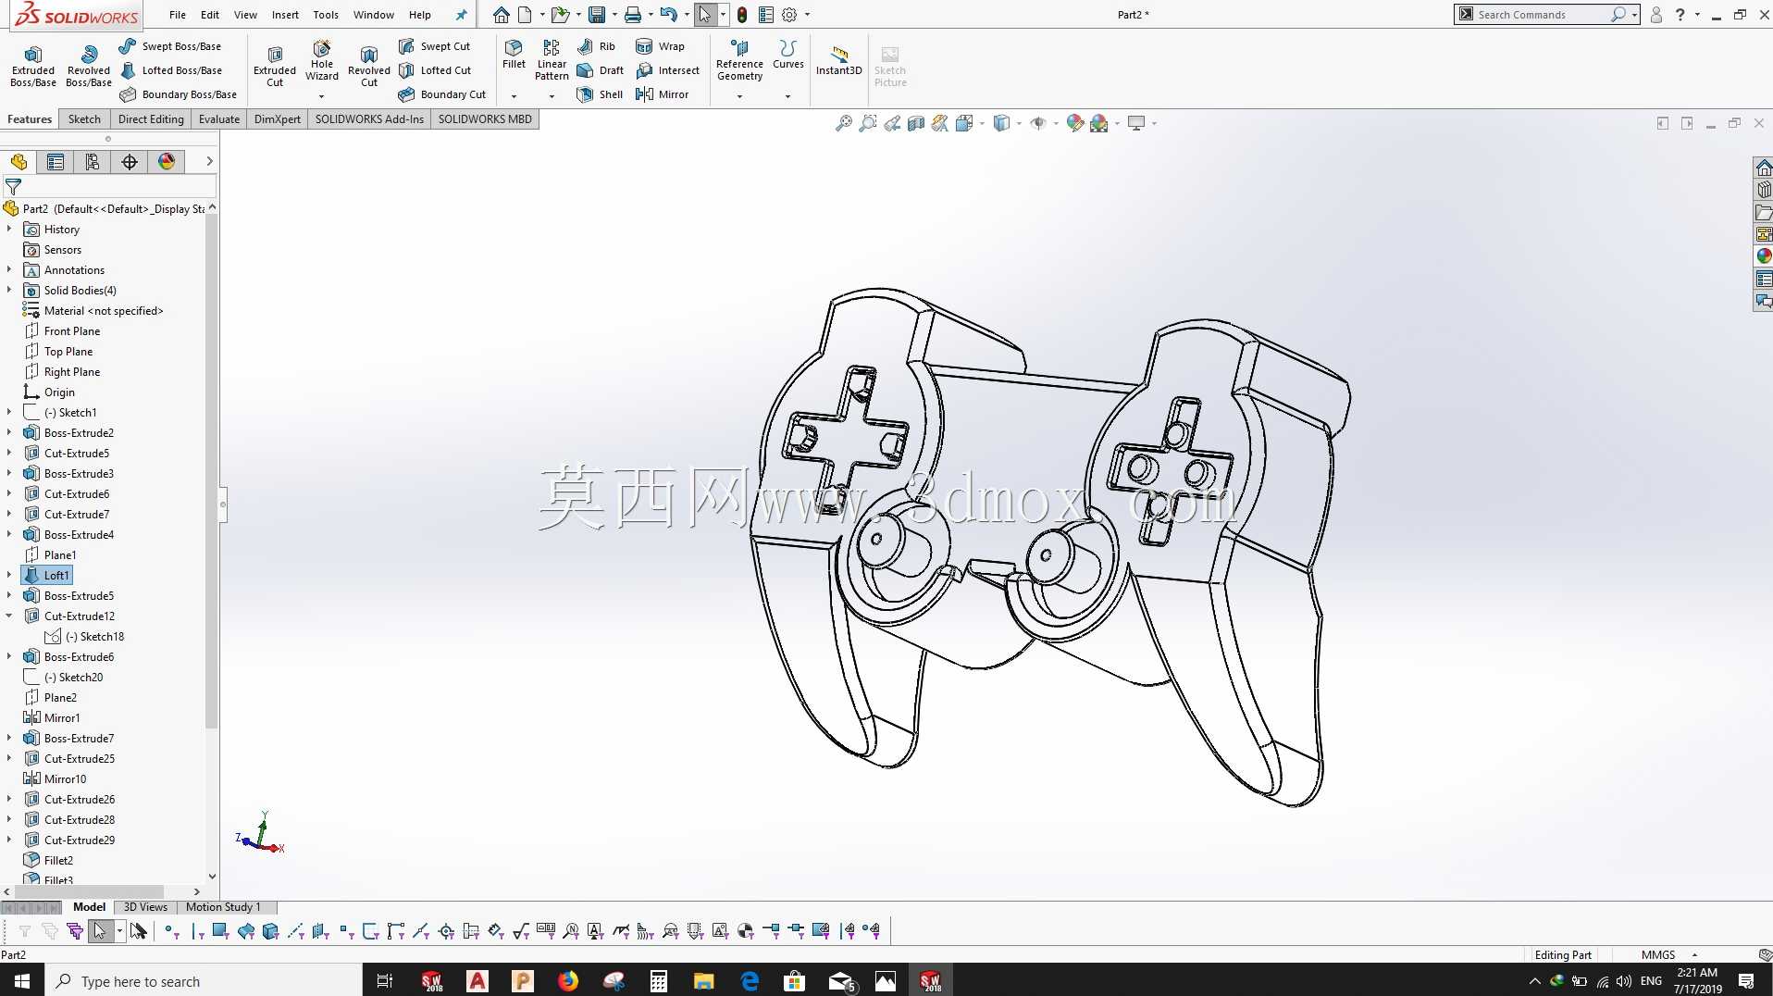Toggle Instant3D mode
Image resolution: width=1773 pixels, height=996 pixels.
[x=838, y=60]
